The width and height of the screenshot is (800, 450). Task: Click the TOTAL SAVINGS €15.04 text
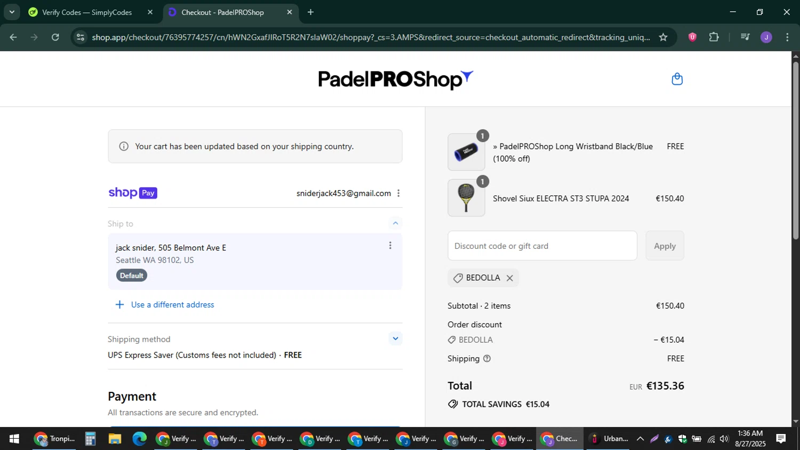point(506,405)
